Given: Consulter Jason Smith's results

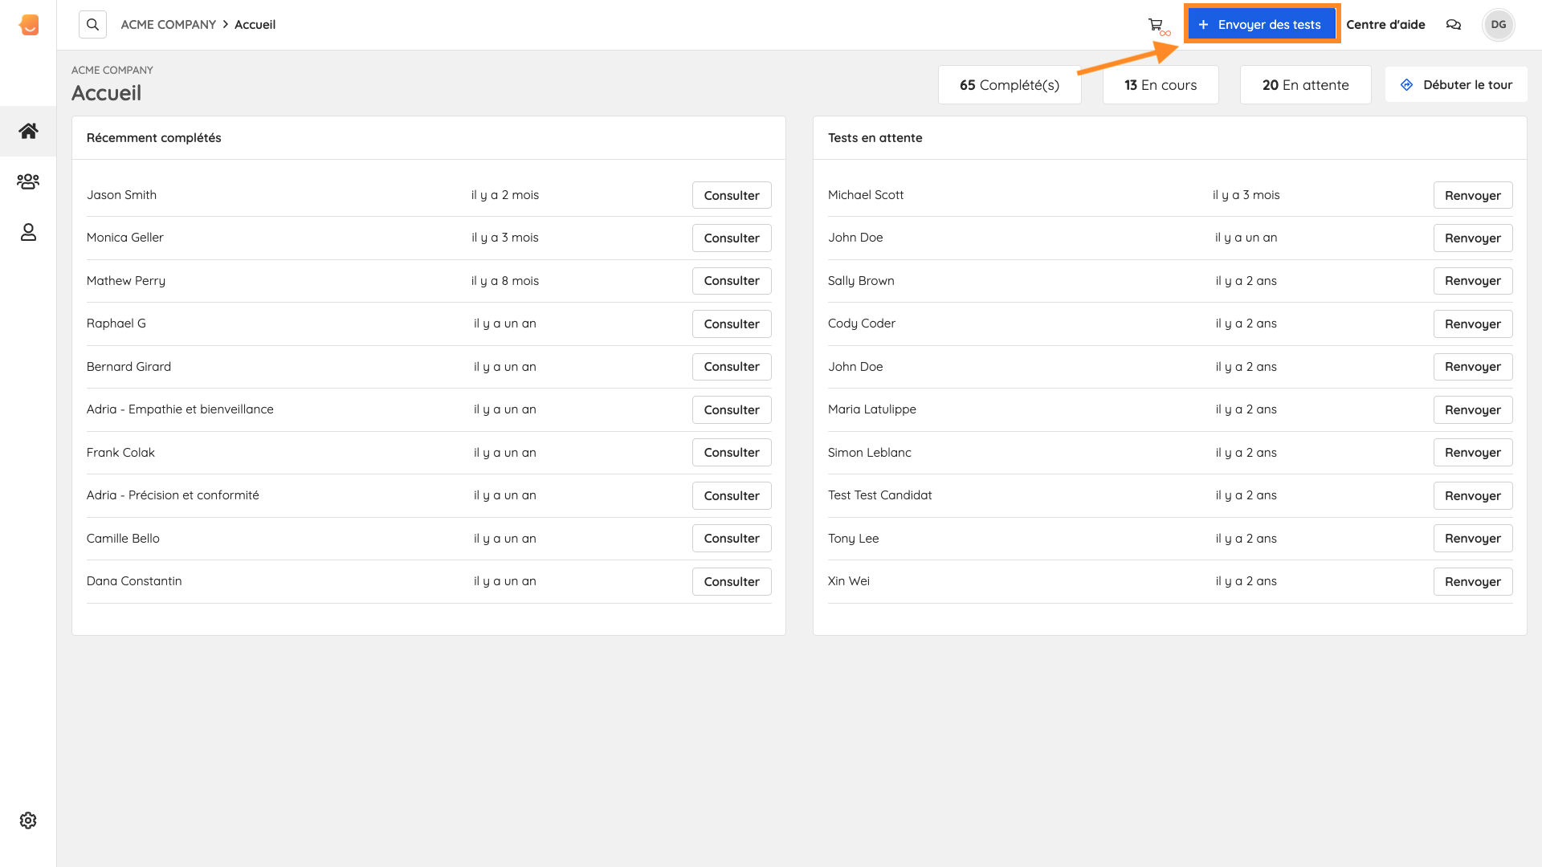Looking at the screenshot, I should pyautogui.click(x=732, y=195).
